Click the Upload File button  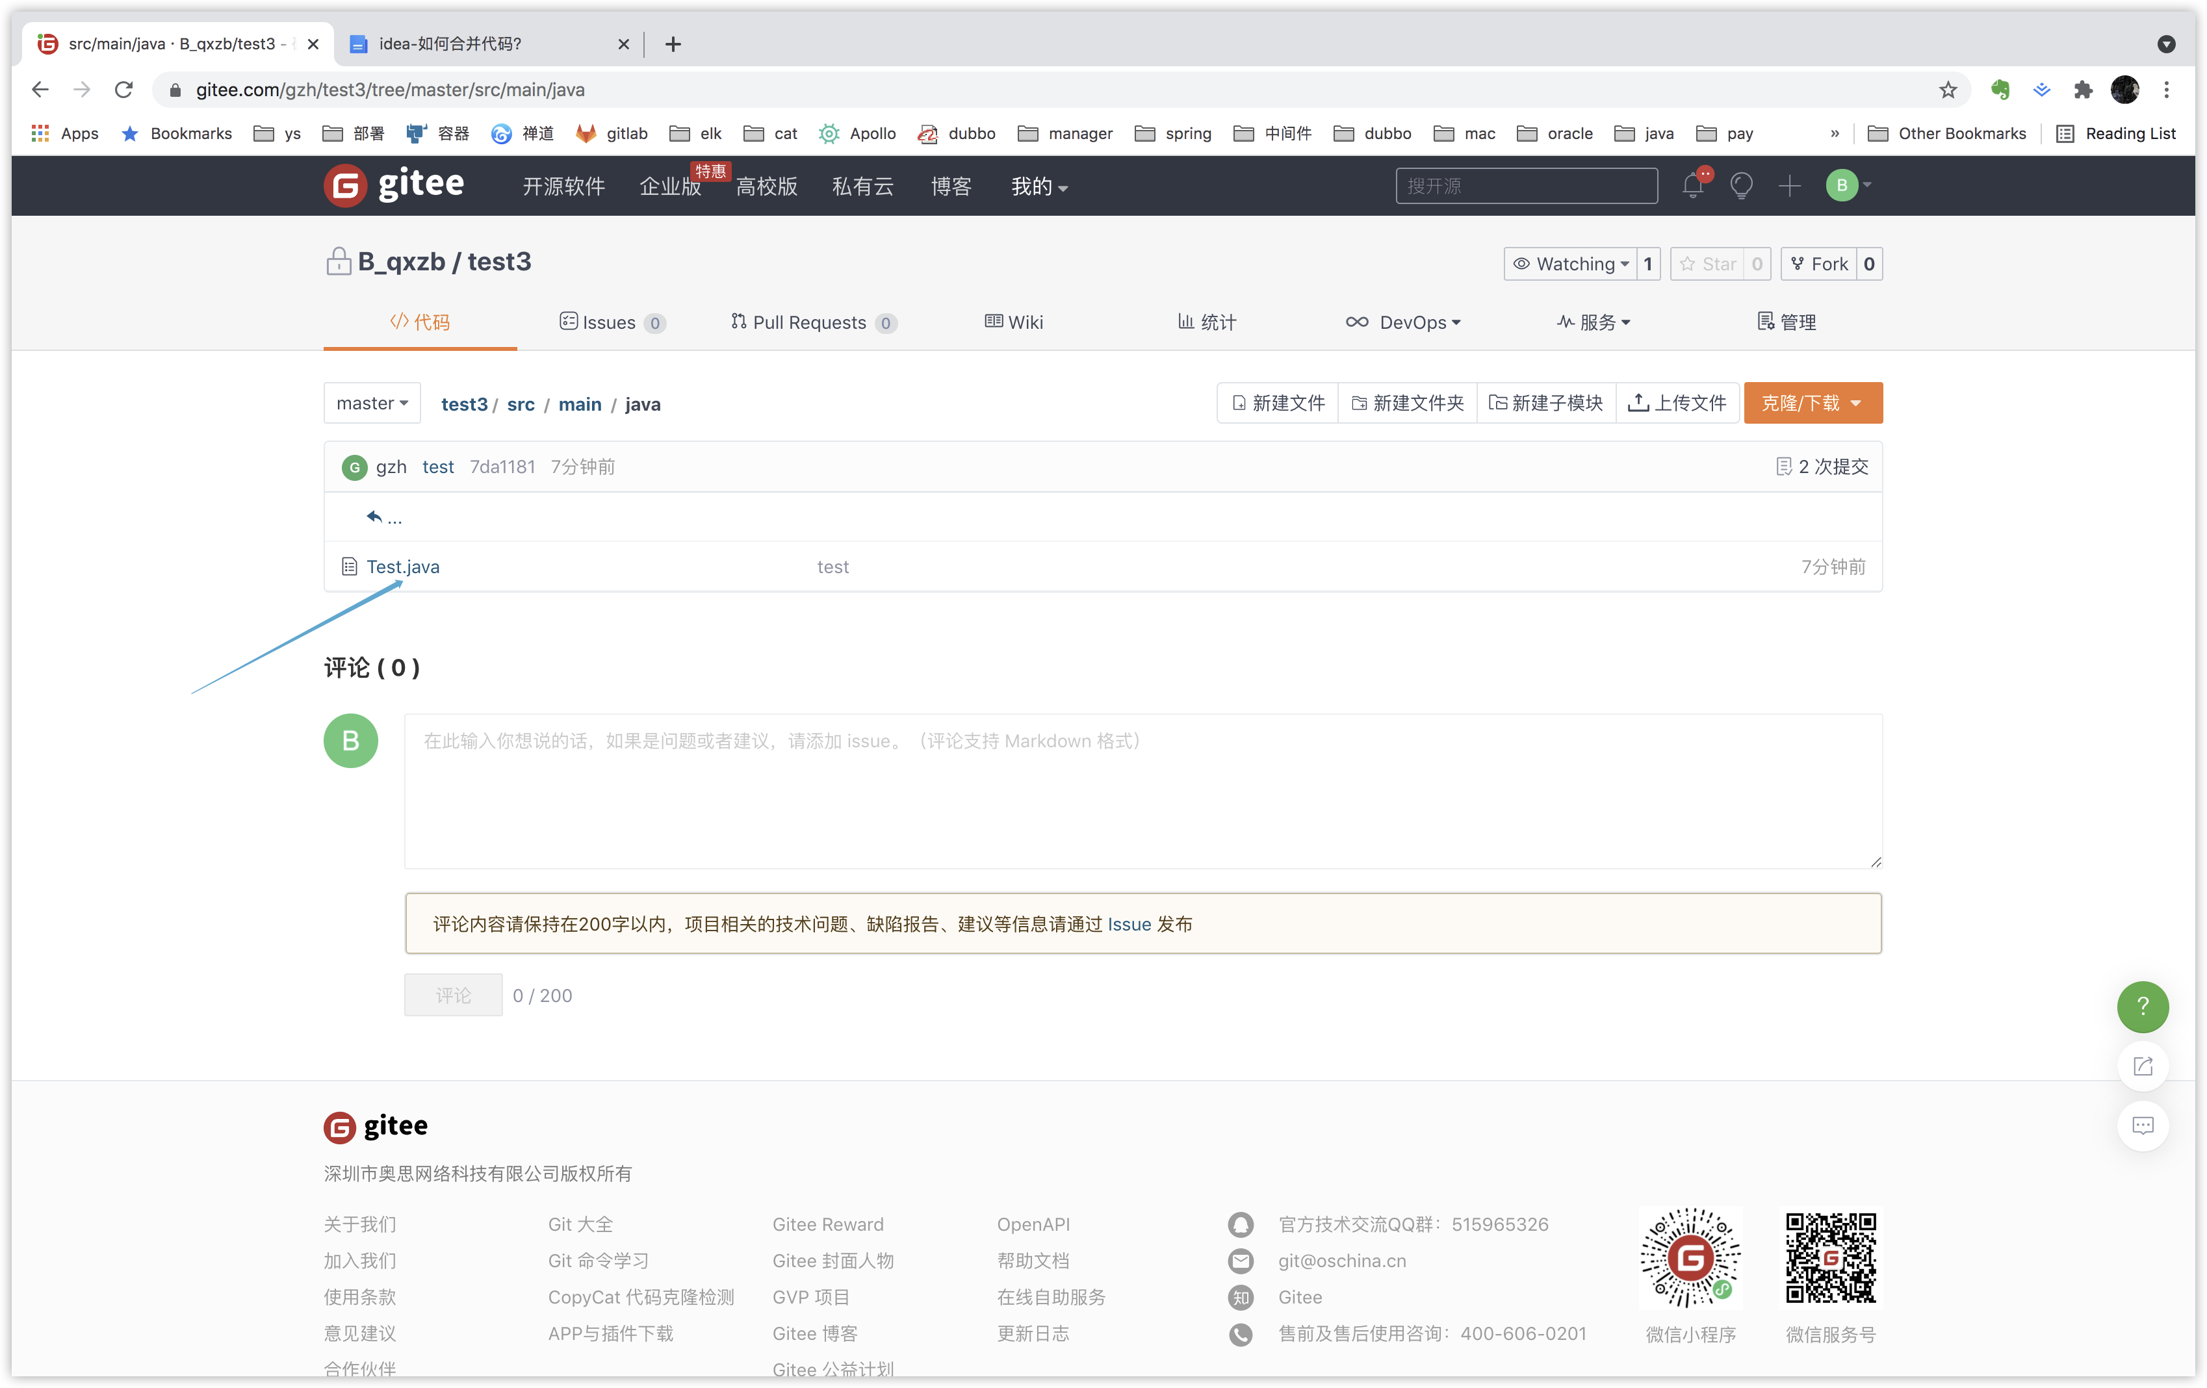1676,403
